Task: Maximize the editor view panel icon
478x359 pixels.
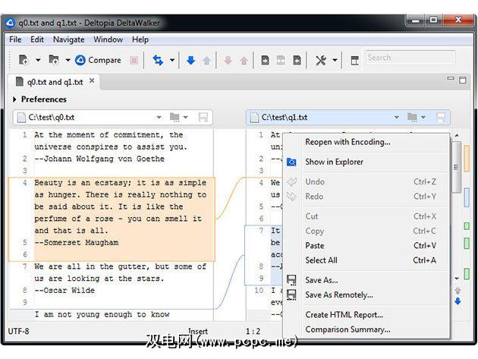Action: 463,80
